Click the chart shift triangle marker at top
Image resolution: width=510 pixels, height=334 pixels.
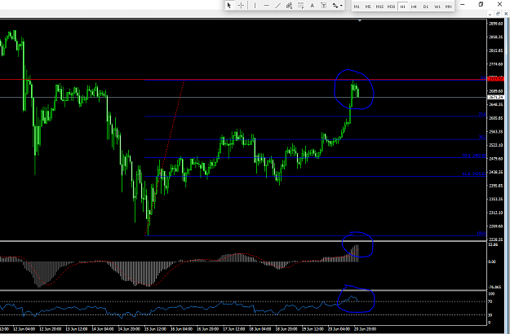360,20
